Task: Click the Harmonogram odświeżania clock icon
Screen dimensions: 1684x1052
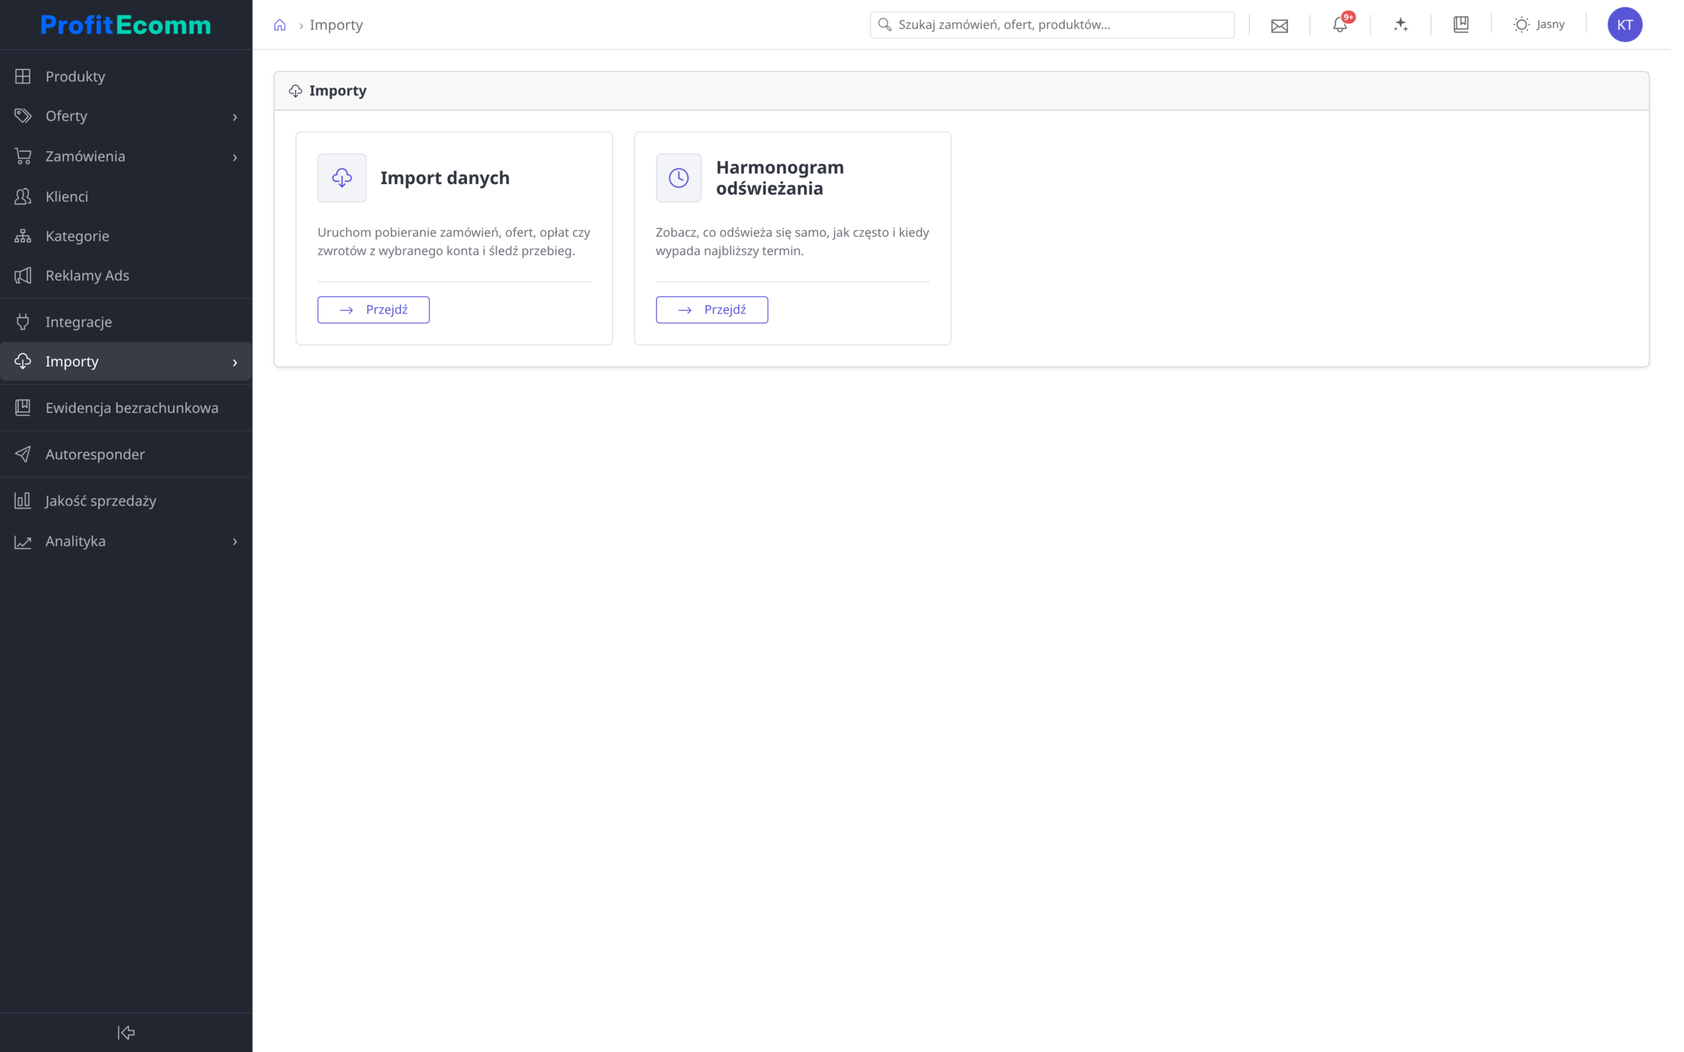Action: [x=678, y=178]
